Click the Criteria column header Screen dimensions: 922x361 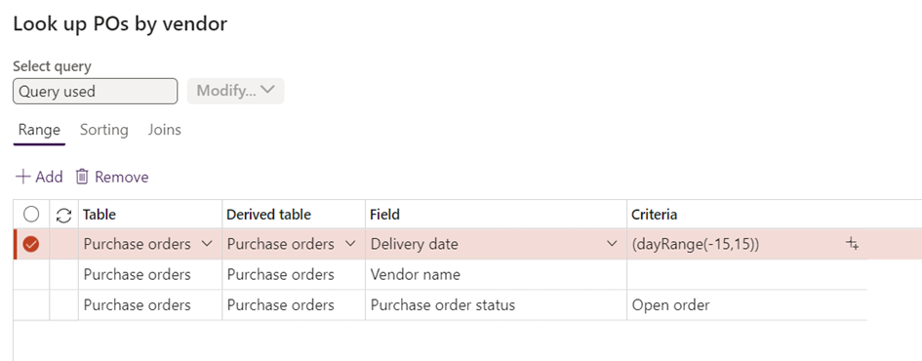[x=654, y=215]
